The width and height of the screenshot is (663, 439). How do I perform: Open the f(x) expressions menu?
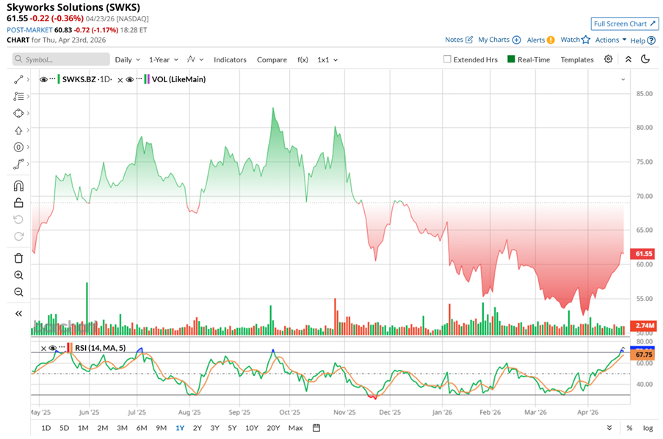click(302, 59)
